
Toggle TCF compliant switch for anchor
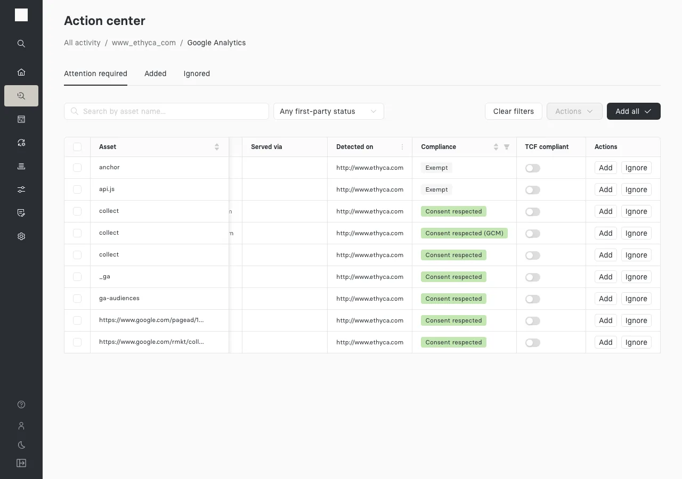(x=533, y=168)
